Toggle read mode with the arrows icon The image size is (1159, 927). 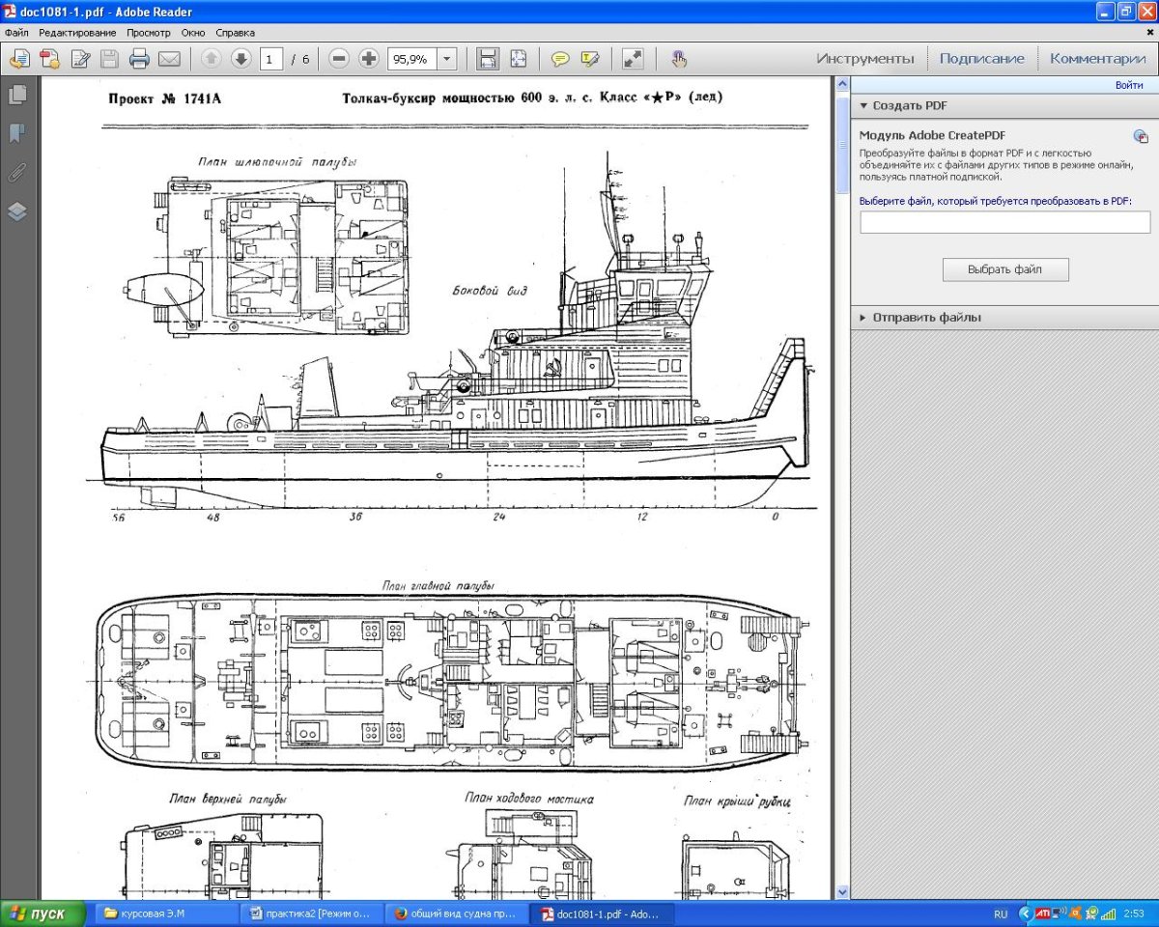633,59
